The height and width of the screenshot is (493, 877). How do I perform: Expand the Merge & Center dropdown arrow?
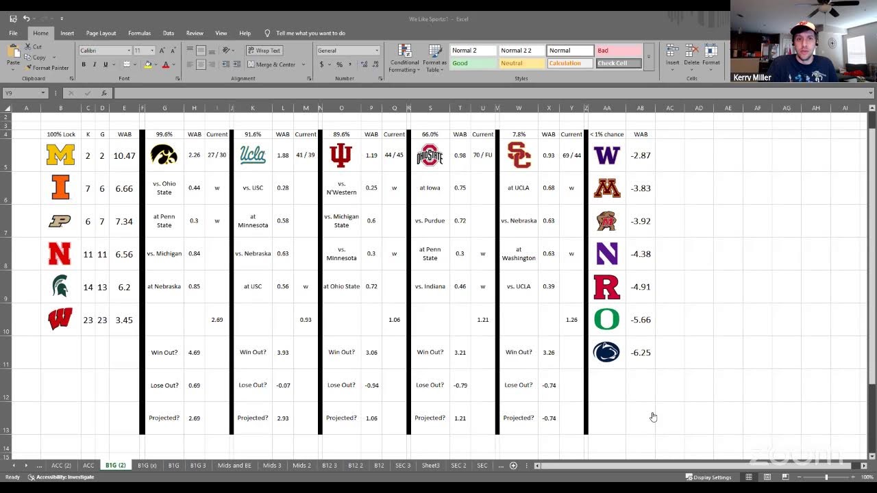[x=304, y=64]
